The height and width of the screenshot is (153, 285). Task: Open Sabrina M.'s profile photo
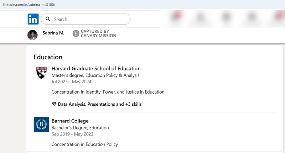pos(32,35)
